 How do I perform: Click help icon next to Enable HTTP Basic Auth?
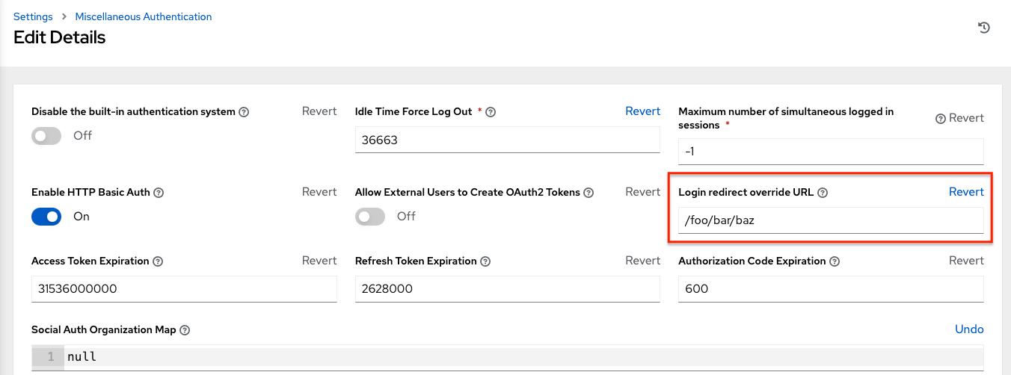pos(159,193)
